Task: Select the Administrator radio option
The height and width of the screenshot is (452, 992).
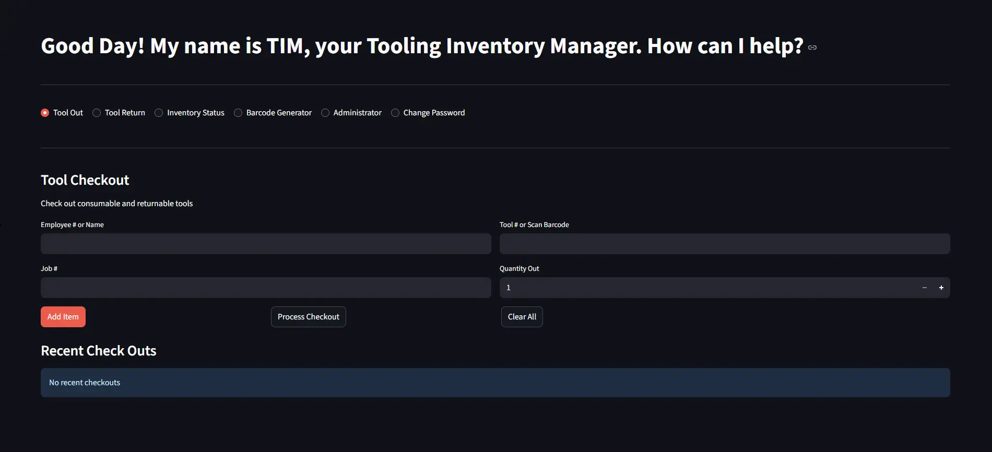Action: 326,113
